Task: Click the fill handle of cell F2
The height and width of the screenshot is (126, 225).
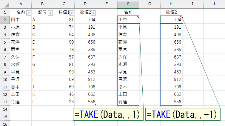Action: click(x=139, y=23)
